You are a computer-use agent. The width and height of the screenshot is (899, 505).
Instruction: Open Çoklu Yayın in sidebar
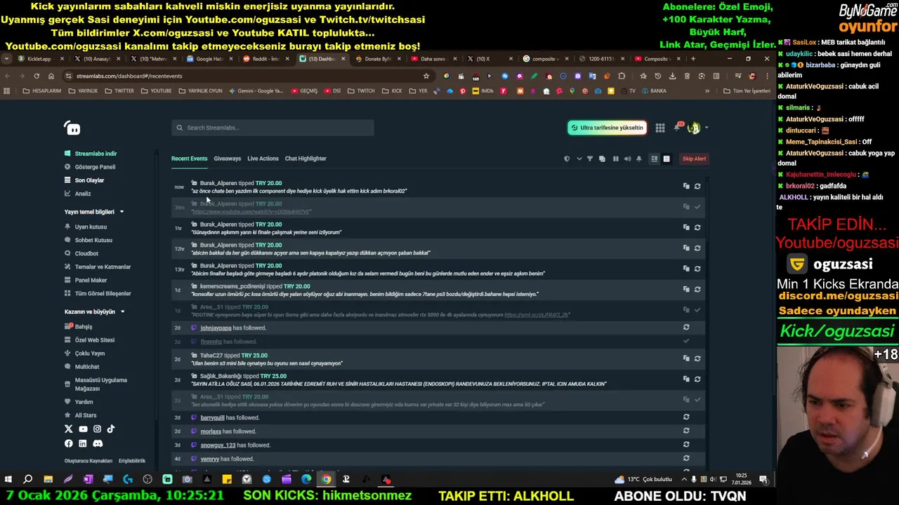click(x=84, y=353)
